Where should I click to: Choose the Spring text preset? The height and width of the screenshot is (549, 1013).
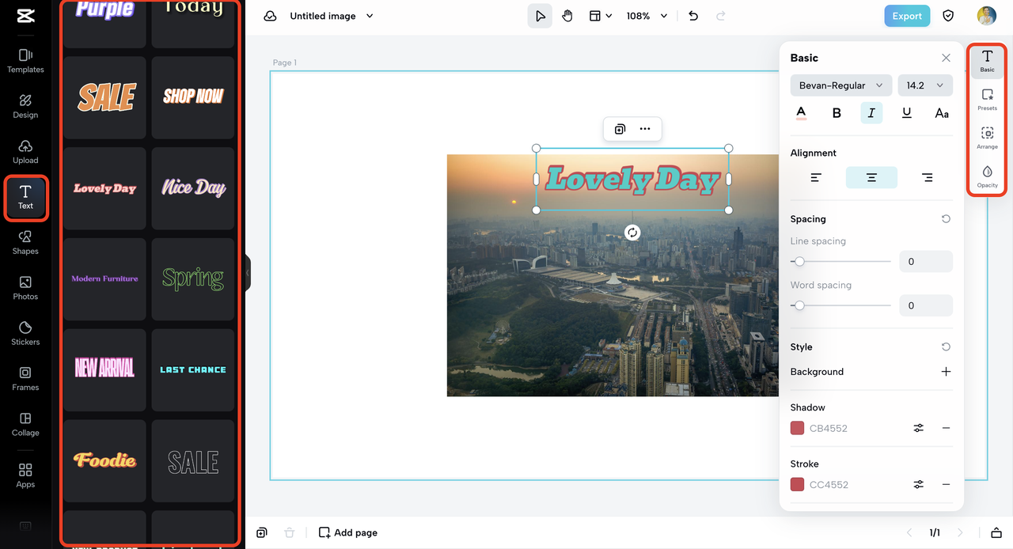[x=193, y=279]
